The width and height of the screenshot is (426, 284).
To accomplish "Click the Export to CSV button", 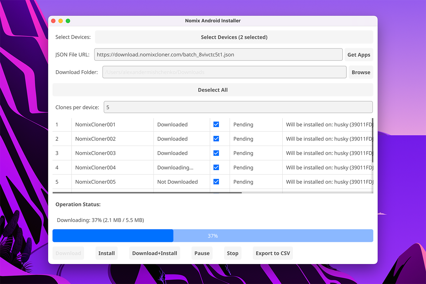I will point(273,253).
